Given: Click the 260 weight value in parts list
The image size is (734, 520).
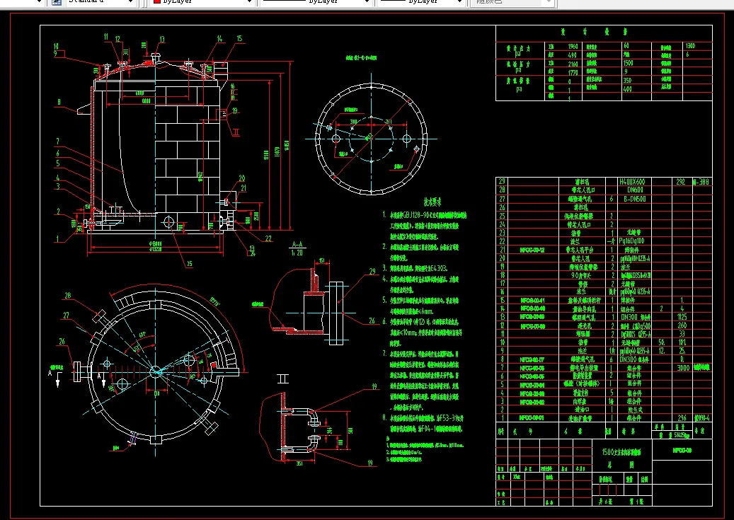Looking at the screenshot, I should click(682, 325).
